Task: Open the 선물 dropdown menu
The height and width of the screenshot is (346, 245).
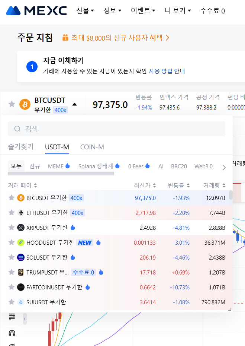Action: [x=85, y=10]
